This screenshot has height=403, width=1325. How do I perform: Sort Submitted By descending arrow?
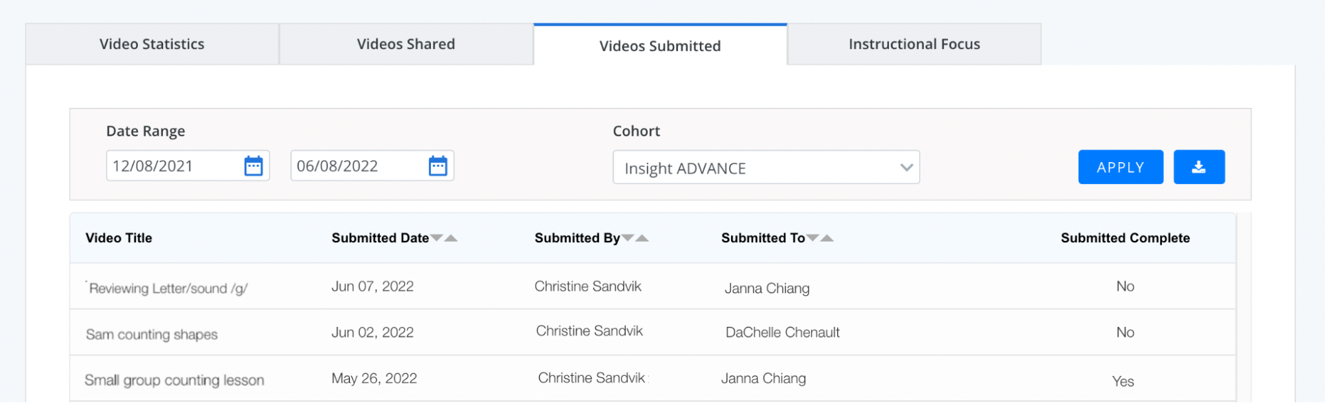[628, 238]
